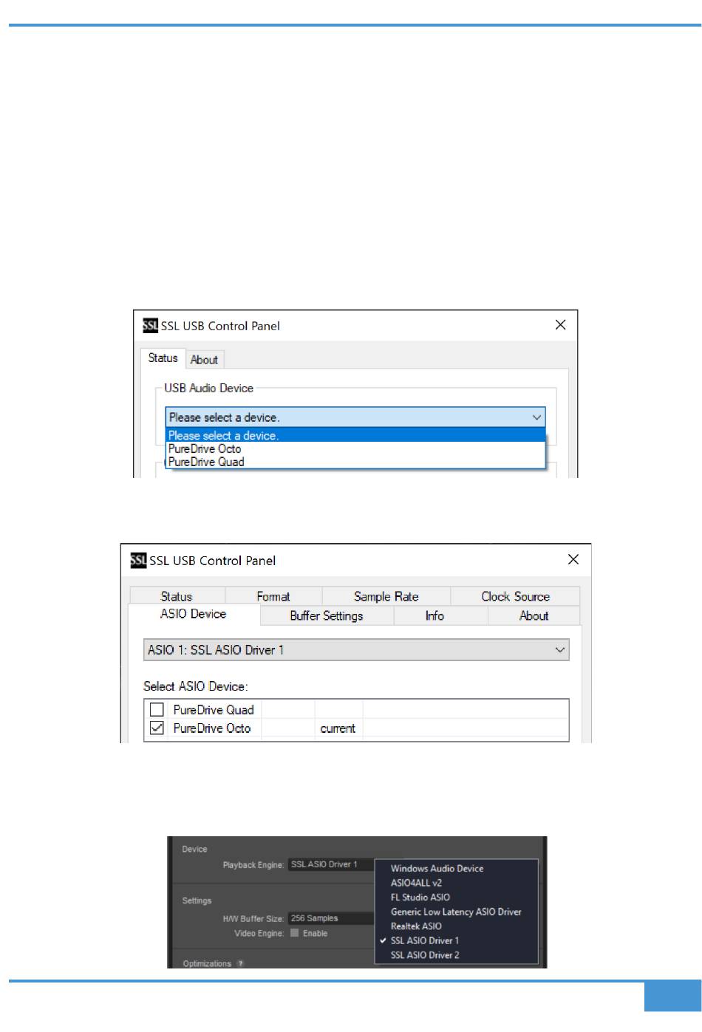Open the About tab next to the Status tab
This screenshot has width=702, height=1032.
[x=204, y=360]
